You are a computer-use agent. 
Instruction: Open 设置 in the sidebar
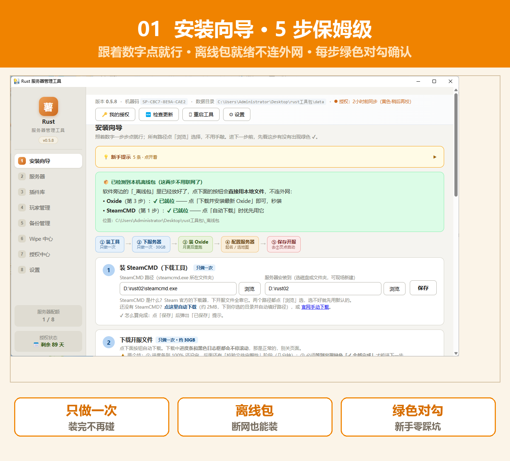coord(48,270)
